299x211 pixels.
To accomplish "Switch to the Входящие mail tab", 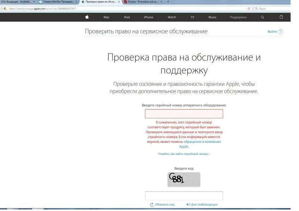I will tap(18, 2).
